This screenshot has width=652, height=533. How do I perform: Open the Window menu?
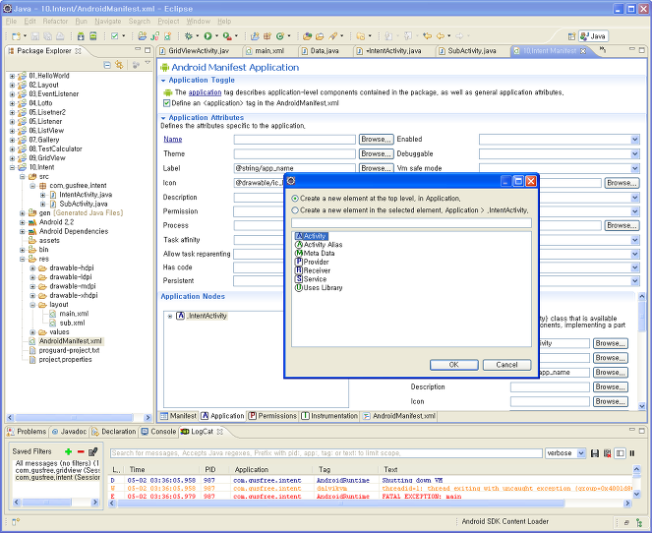point(198,22)
